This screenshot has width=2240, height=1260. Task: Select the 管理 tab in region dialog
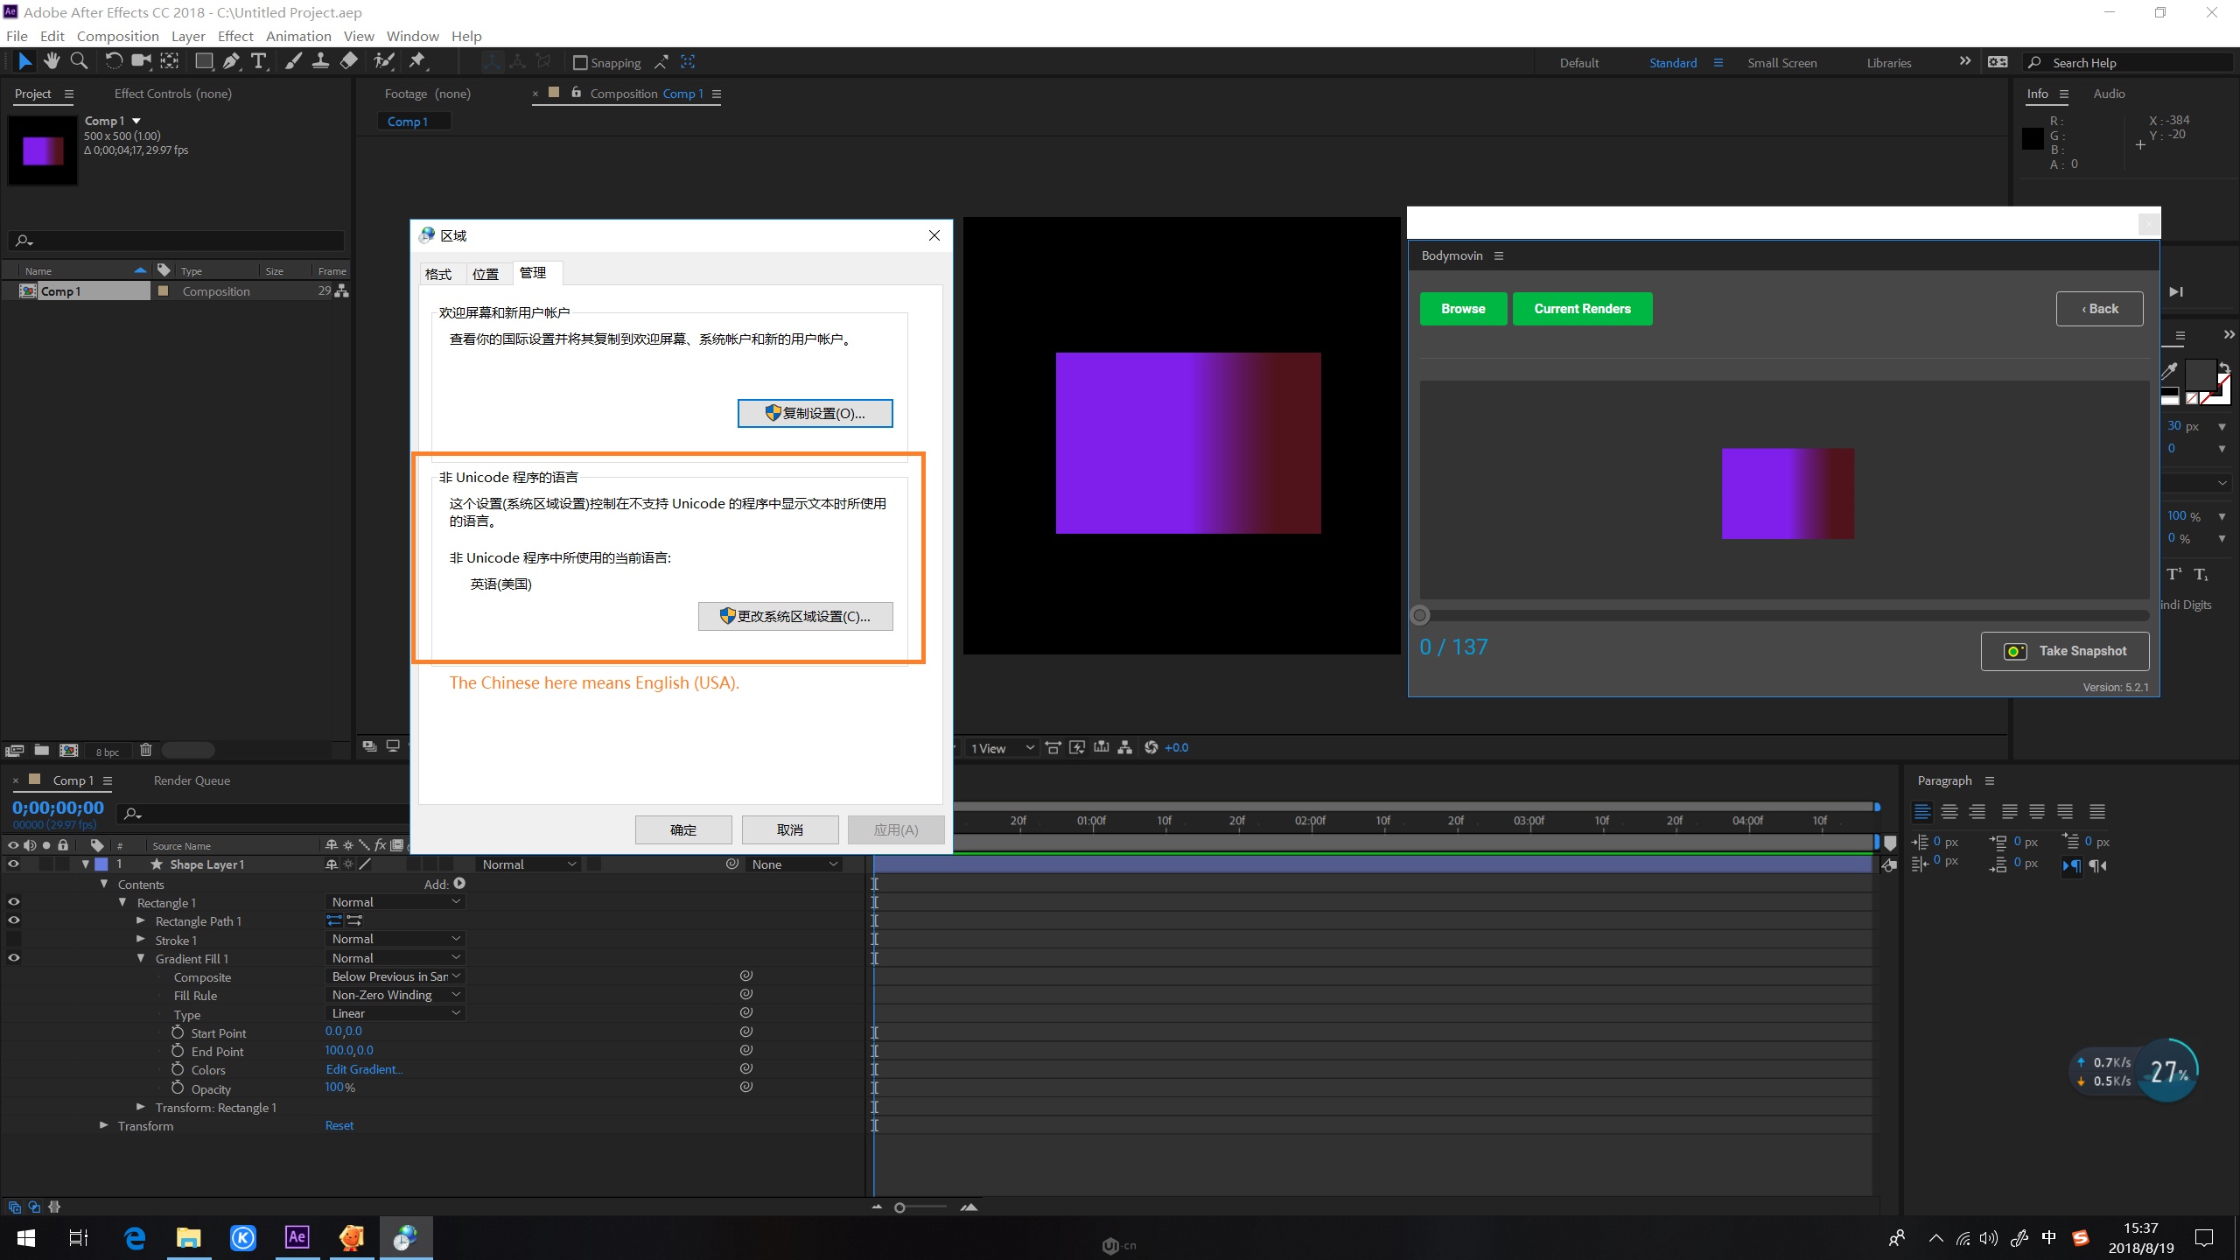click(x=532, y=272)
